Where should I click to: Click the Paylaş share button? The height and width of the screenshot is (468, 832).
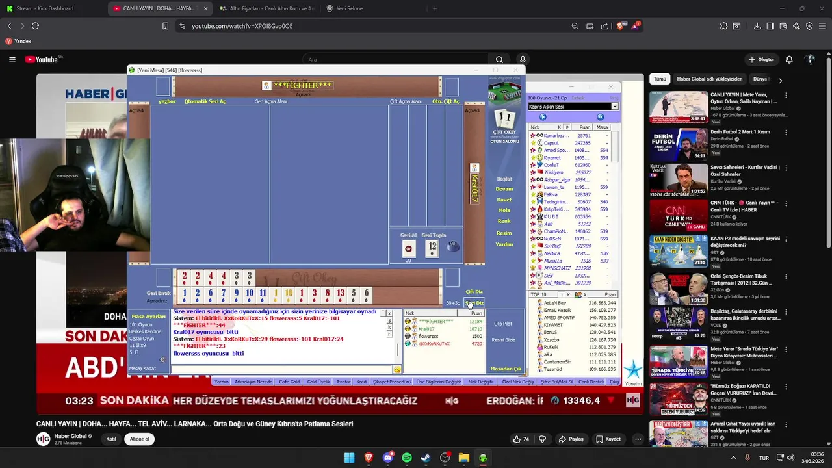pyautogui.click(x=571, y=439)
